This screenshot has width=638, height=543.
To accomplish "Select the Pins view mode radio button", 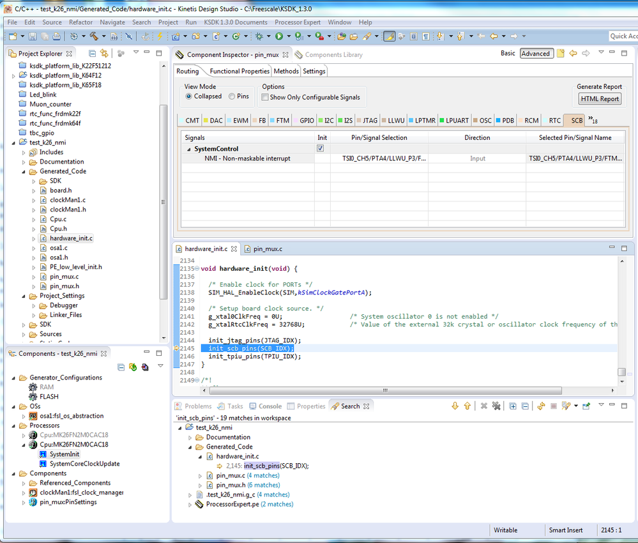I will [x=231, y=97].
